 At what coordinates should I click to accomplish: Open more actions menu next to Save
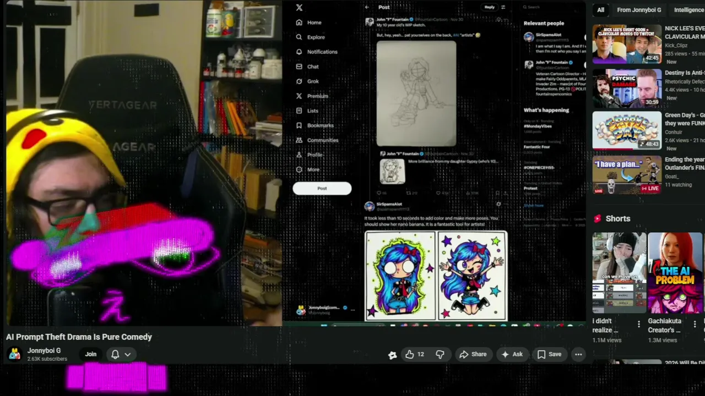click(x=578, y=355)
